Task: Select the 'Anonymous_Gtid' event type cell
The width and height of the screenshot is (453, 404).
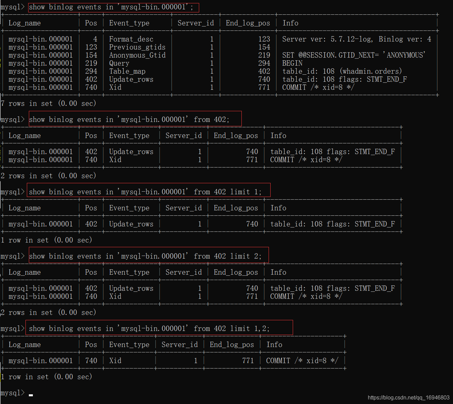Action: (137, 55)
